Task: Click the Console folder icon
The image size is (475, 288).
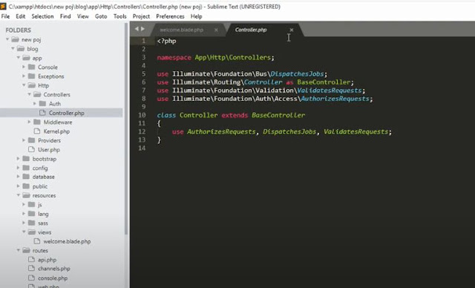Action: pos(31,67)
